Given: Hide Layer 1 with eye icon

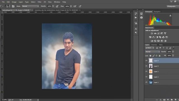Looking at the screenshot, I should tap(146, 82).
